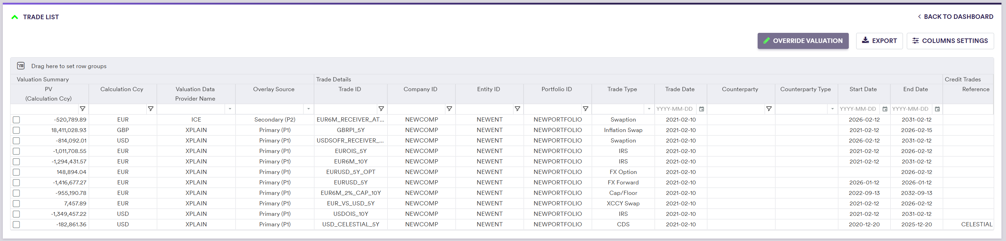This screenshot has width=1006, height=241.
Task: Open the End Date calendar picker
Action: pyautogui.click(x=937, y=109)
